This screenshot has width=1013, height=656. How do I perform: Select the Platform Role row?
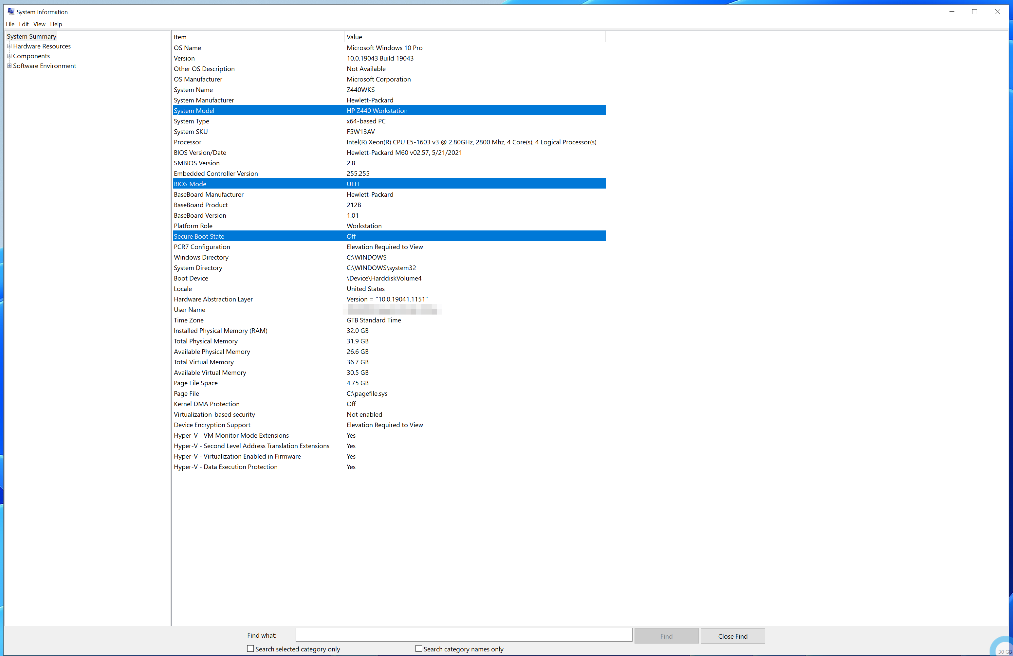[389, 226]
